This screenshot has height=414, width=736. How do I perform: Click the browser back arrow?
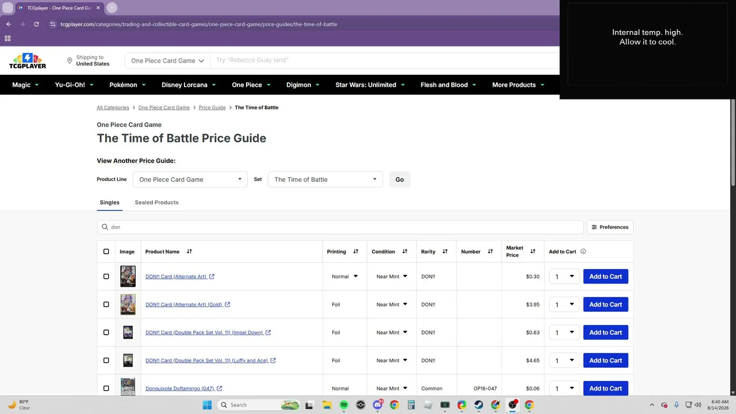[x=9, y=24]
